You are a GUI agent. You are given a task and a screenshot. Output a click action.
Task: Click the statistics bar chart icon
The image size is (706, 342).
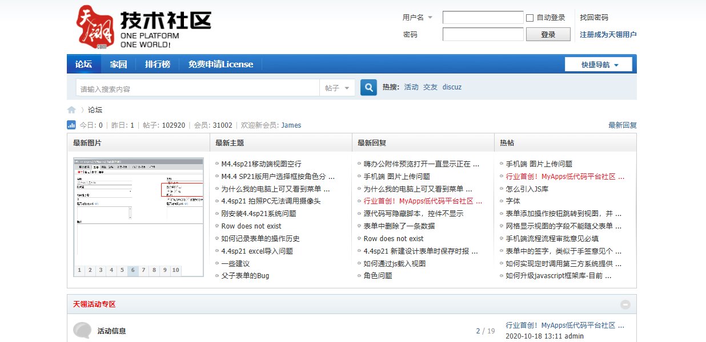pyautogui.click(x=71, y=125)
